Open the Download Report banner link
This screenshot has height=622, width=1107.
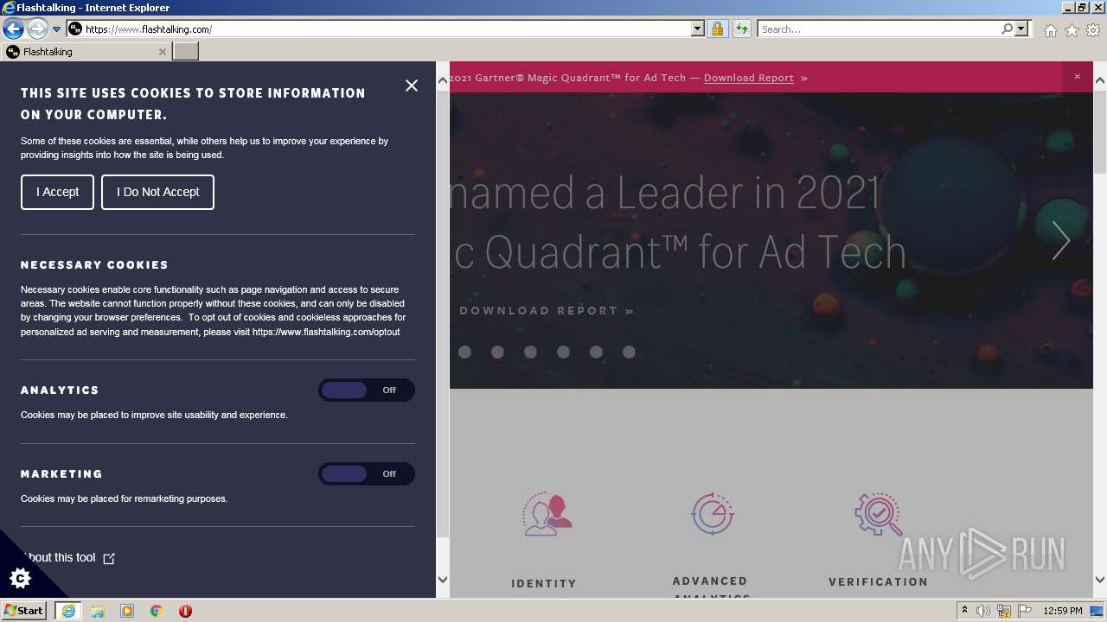tap(749, 78)
